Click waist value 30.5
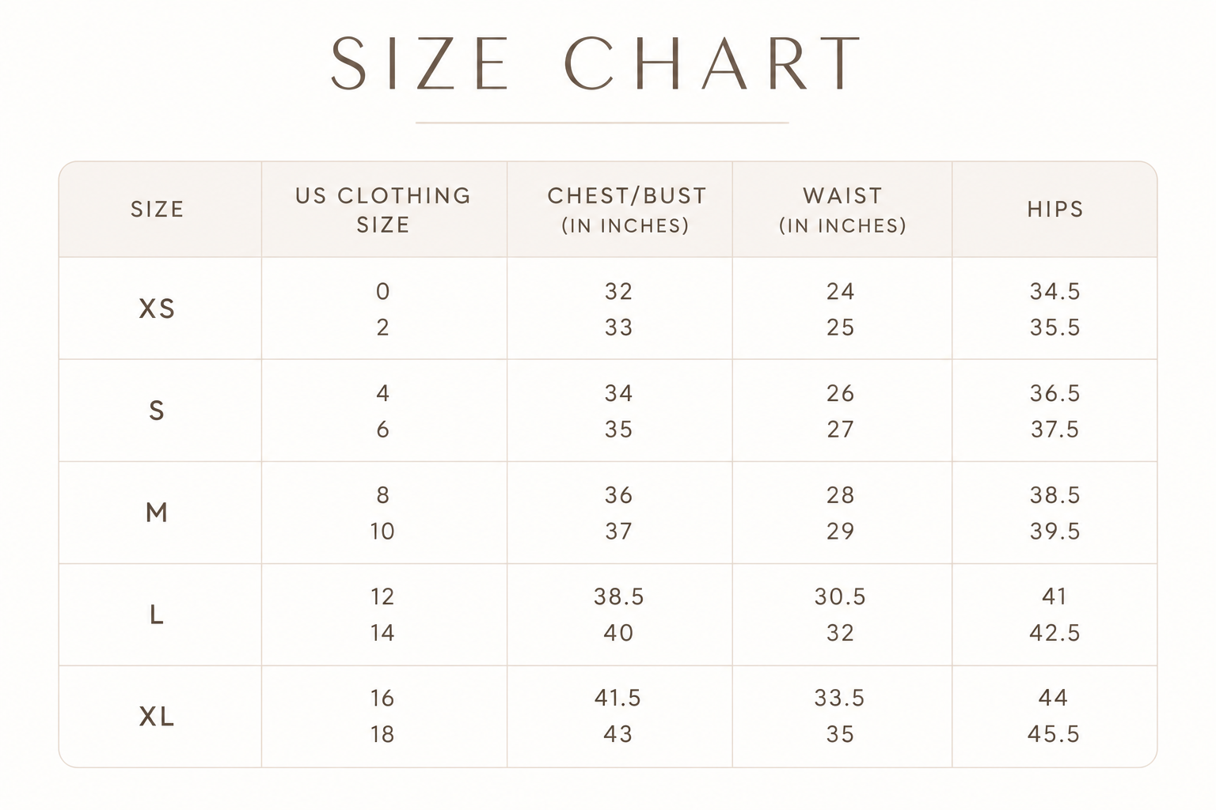Screen dimensions: 1216x810 coord(840,596)
